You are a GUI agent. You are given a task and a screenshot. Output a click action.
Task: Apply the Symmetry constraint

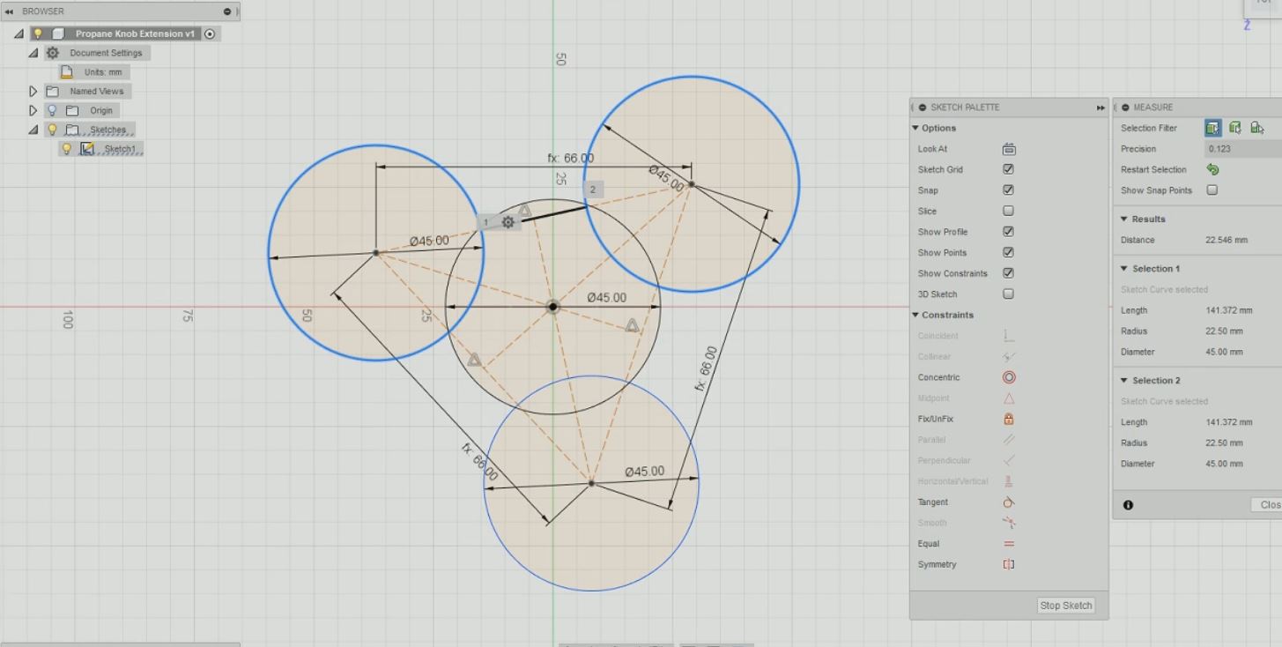[x=1009, y=565]
